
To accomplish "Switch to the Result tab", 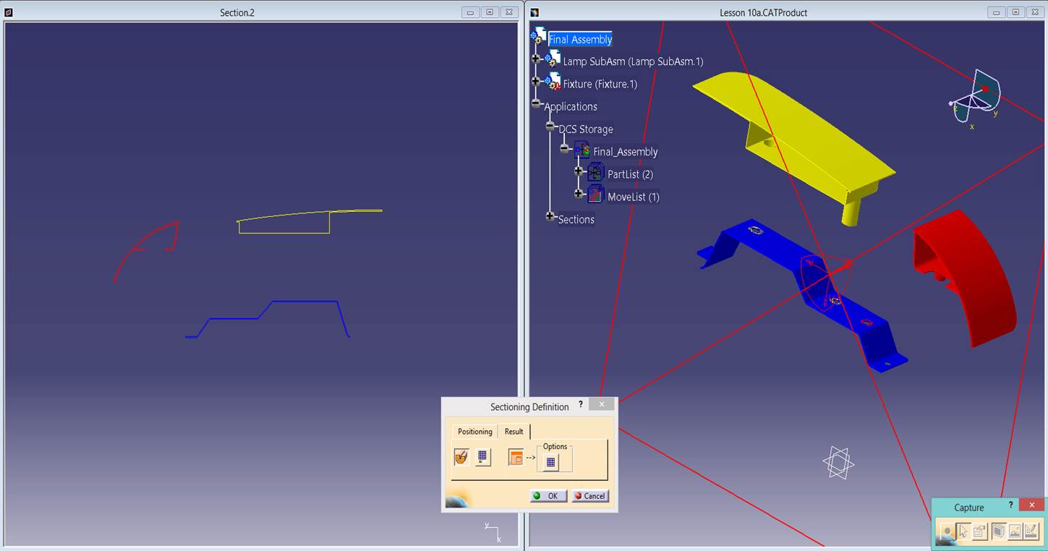I will pyautogui.click(x=514, y=431).
